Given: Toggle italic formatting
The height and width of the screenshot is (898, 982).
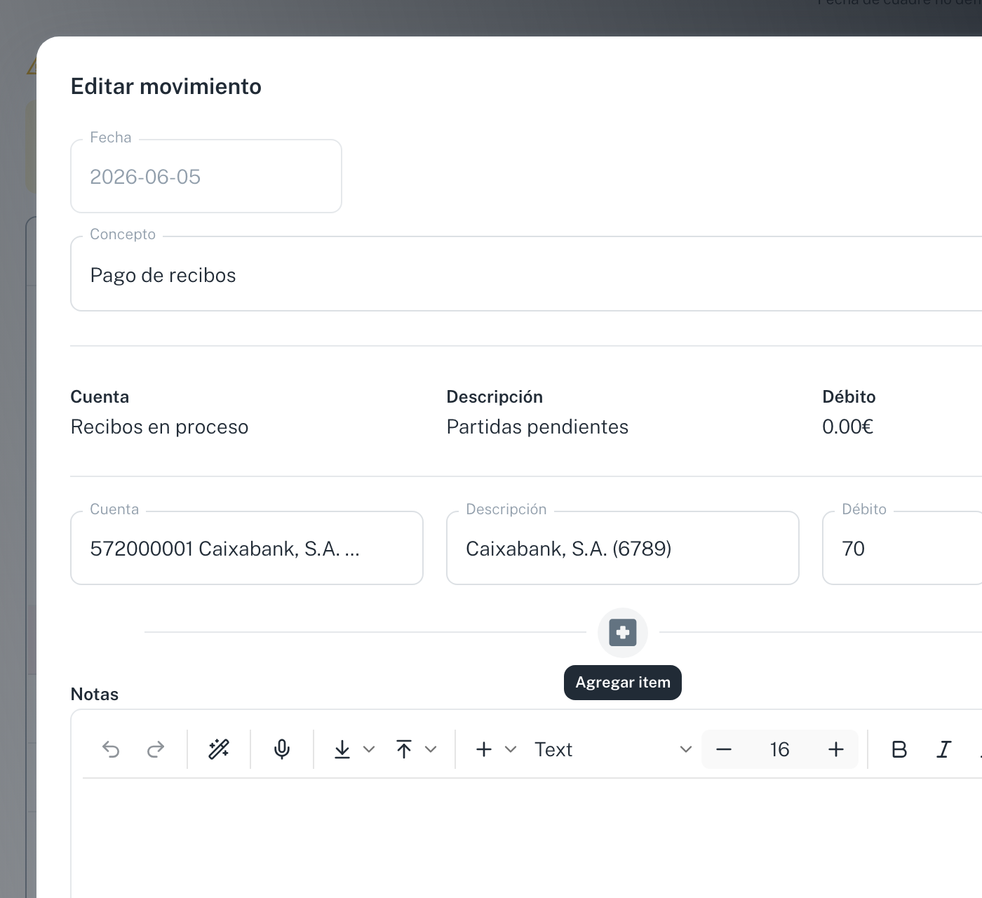Looking at the screenshot, I should click(944, 749).
